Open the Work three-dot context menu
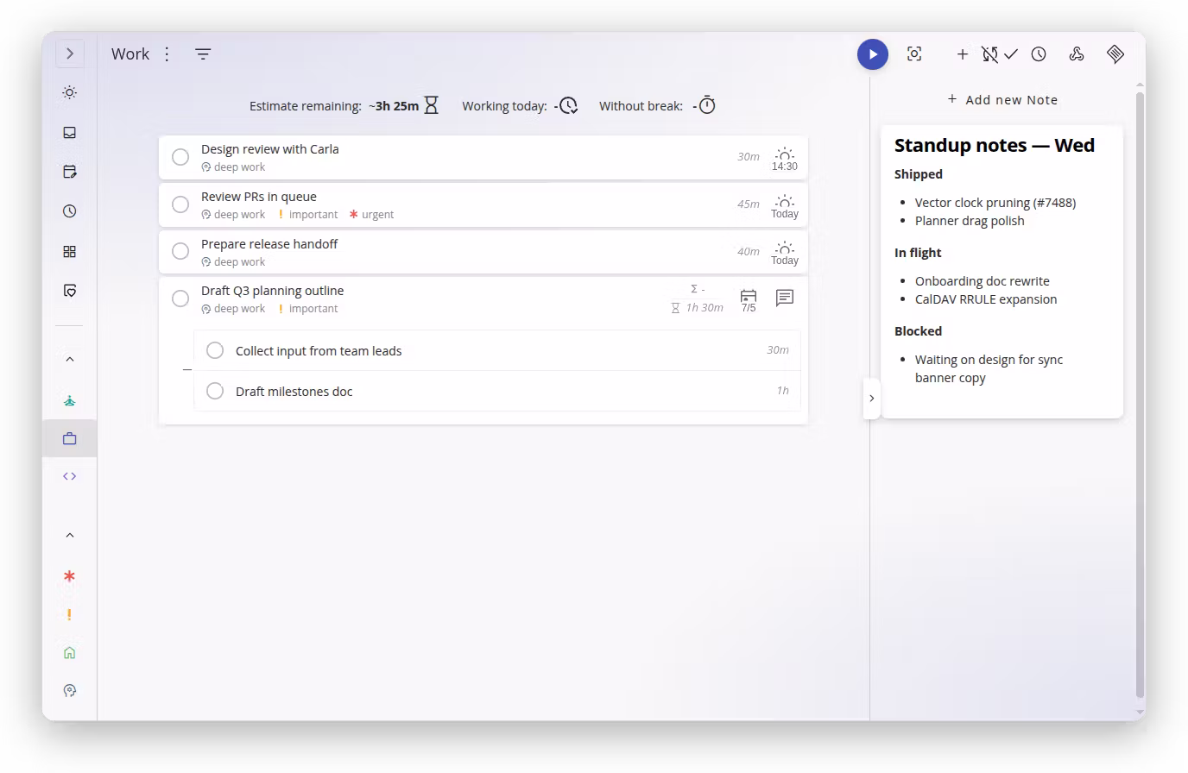 click(167, 54)
